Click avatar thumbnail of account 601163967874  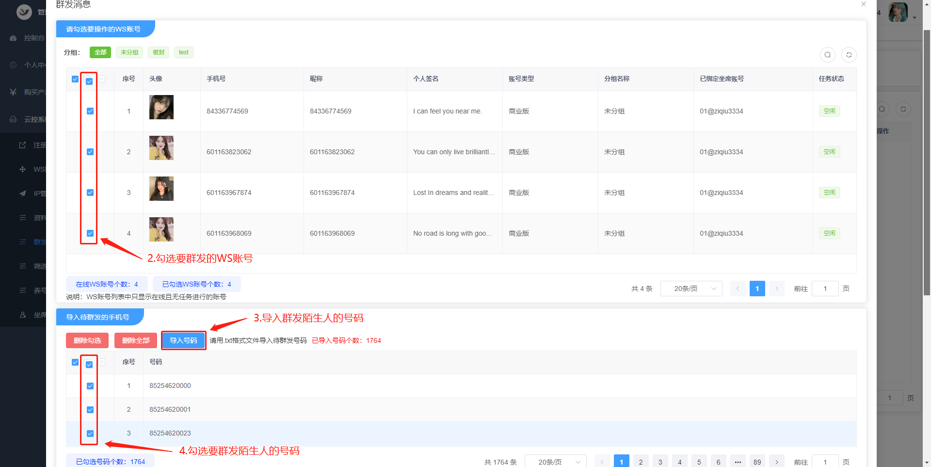[x=161, y=189]
